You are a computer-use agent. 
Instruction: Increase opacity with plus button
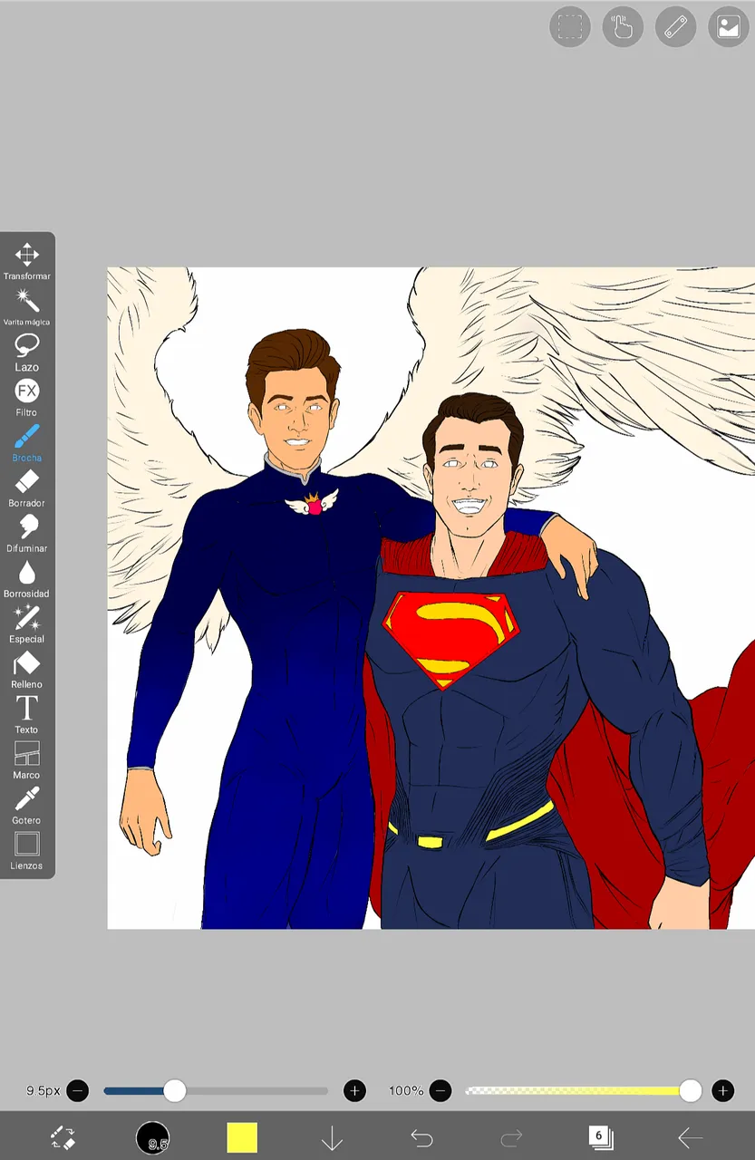(x=722, y=1090)
